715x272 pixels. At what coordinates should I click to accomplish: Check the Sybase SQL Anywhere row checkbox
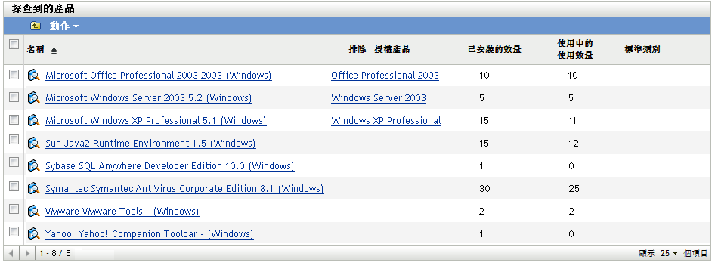pos(14,162)
